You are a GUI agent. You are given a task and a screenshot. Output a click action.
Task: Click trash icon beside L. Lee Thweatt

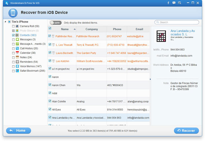[53, 45]
